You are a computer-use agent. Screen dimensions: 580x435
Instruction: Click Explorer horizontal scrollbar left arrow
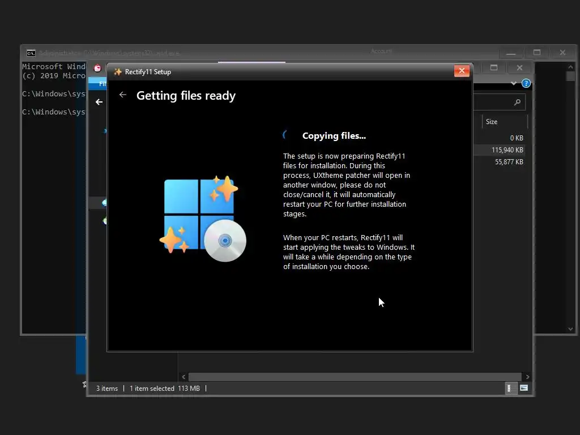point(184,377)
